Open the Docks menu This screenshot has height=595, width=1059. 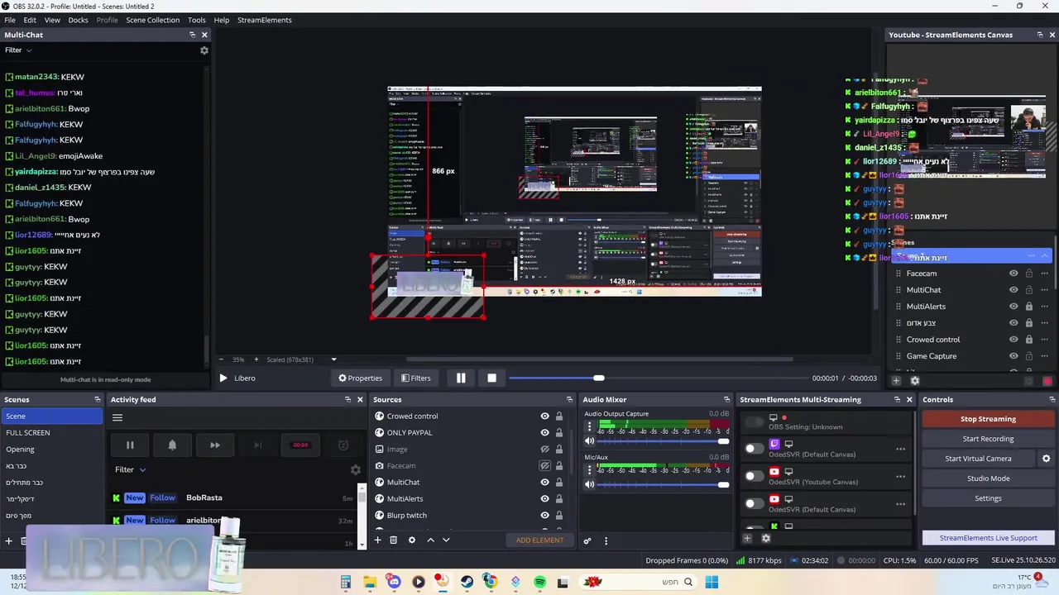tap(78, 20)
